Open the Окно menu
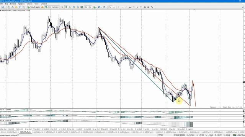This screenshot has width=245, height=137. tap(36, 4)
